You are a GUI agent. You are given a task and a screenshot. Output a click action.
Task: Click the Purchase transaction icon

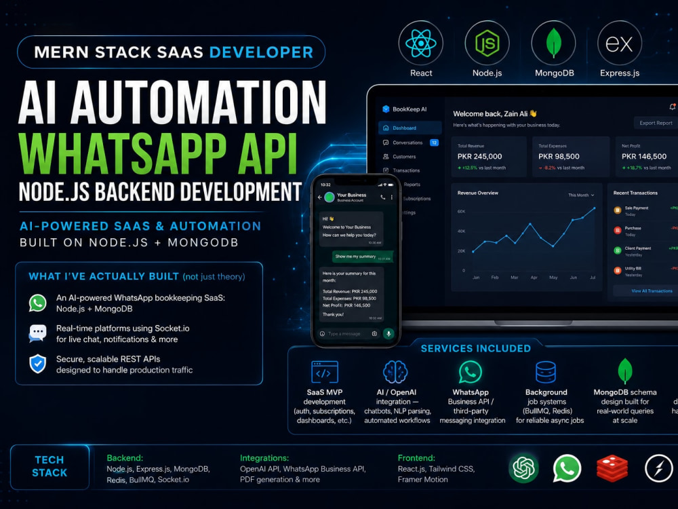point(618,230)
